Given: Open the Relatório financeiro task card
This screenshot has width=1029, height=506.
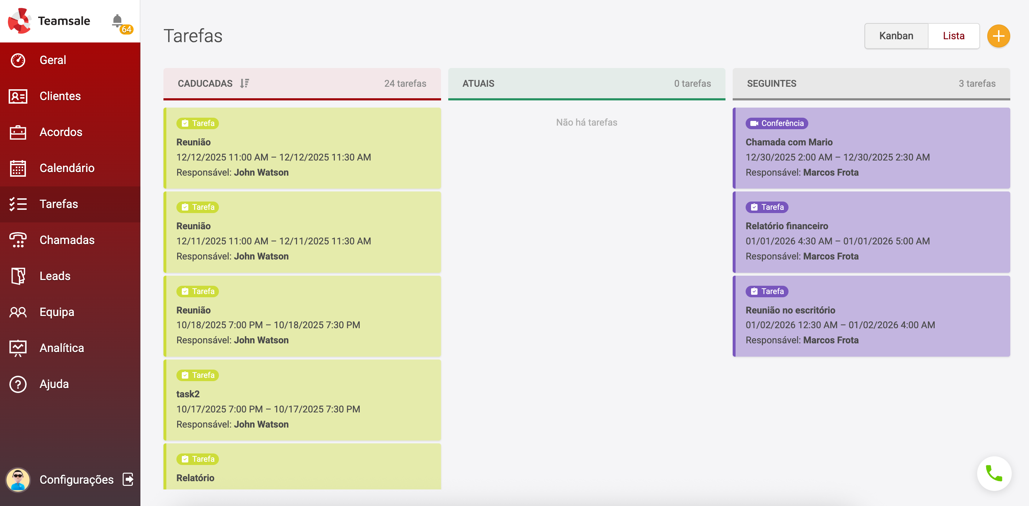Looking at the screenshot, I should (871, 232).
